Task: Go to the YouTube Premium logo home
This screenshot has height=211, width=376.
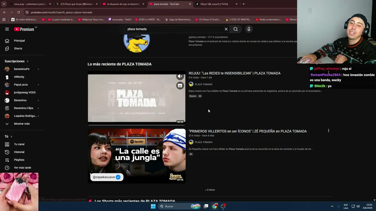Action: (24, 29)
